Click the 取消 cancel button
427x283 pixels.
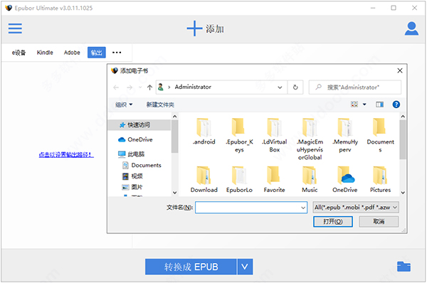point(379,222)
